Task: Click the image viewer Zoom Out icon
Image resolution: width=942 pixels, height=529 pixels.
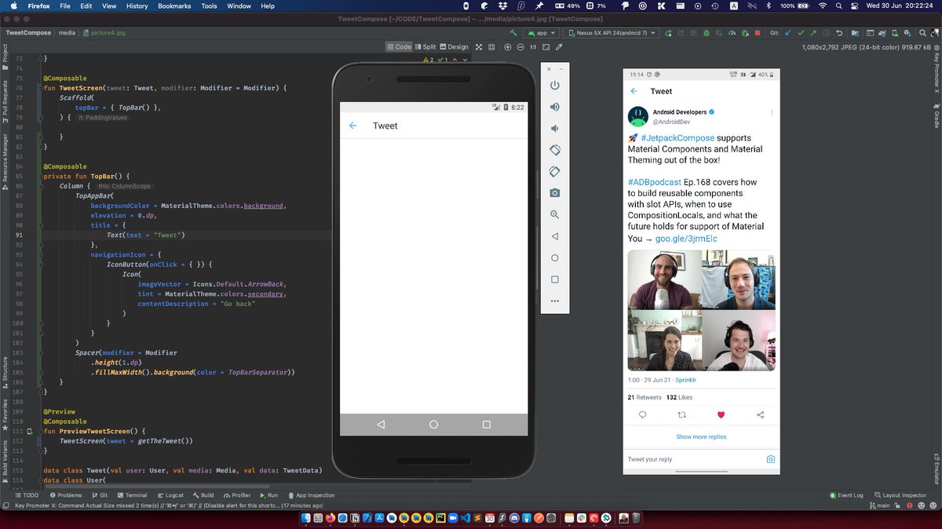Action: pyautogui.click(x=520, y=47)
